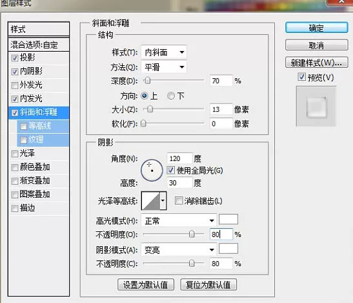The image size is (353, 303).
Task: Open the 方法 technique dropdown
Action: pos(164,67)
